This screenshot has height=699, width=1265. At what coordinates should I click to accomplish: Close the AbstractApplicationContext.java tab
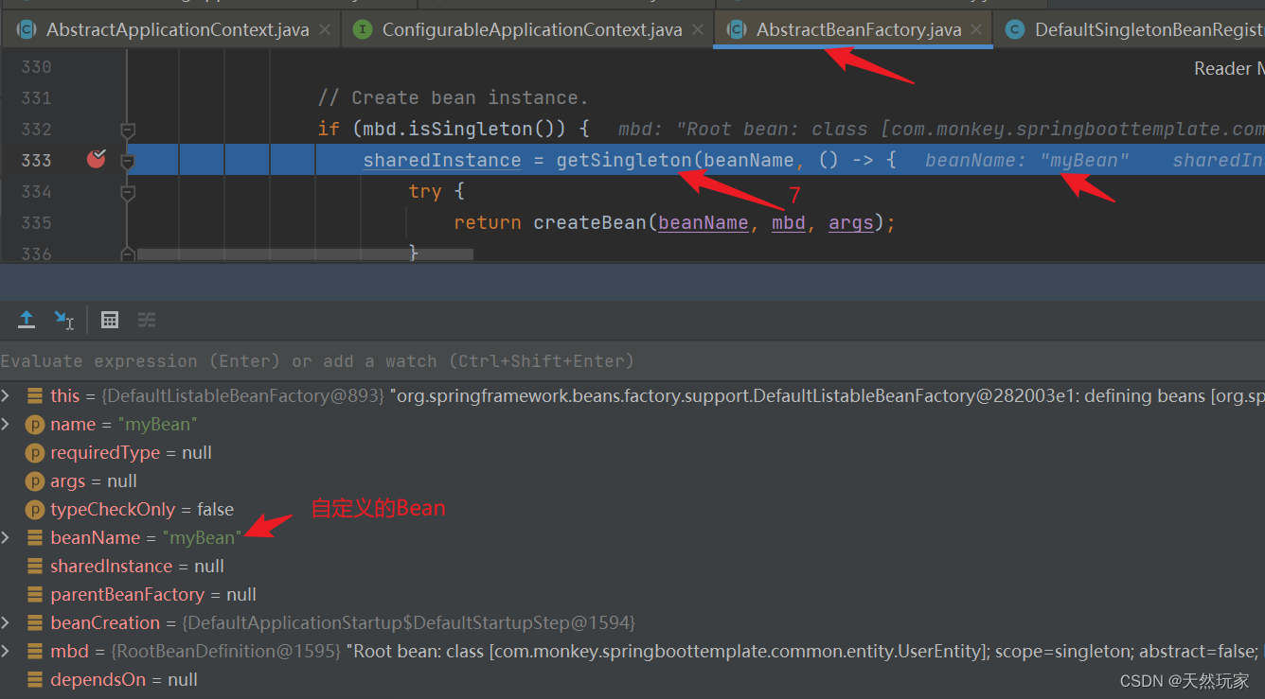[325, 29]
